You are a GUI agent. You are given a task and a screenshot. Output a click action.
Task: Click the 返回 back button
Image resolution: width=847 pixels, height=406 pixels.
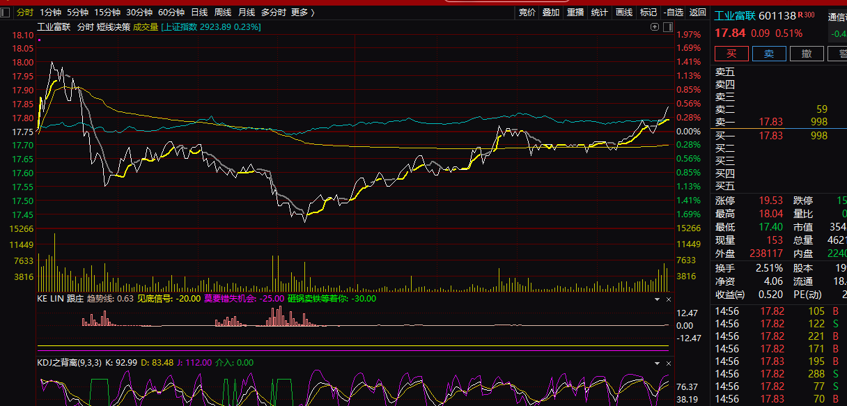697,13
